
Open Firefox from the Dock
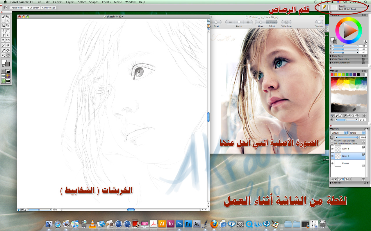[214, 224]
